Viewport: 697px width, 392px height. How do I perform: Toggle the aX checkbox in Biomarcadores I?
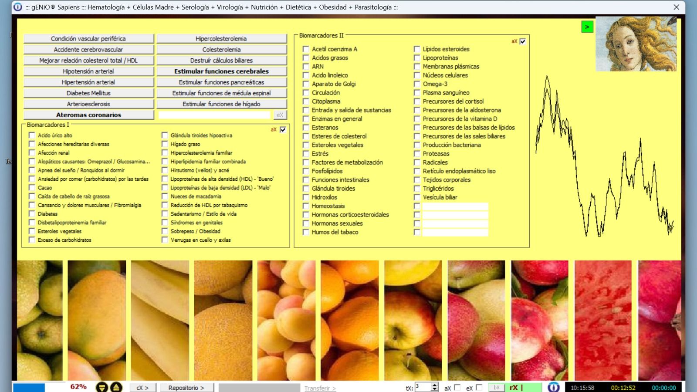tap(283, 130)
